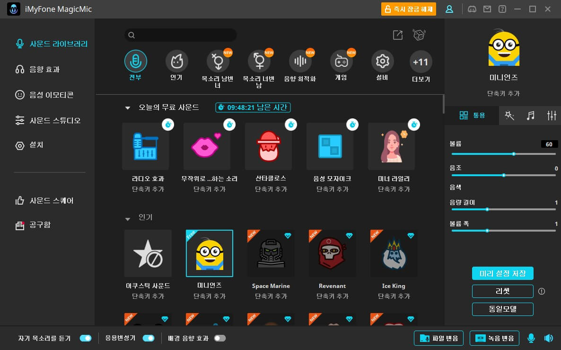
Task: Open 사운드 스튜디오 in sidebar
Action: (48, 120)
